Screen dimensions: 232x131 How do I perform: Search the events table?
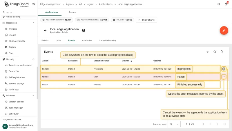(x=222, y=52)
